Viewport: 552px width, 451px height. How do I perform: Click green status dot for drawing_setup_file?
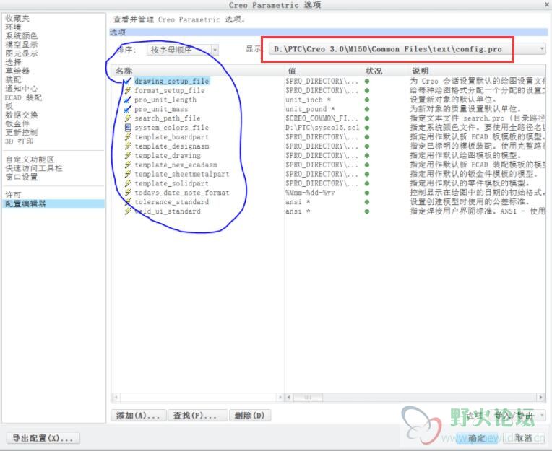[x=367, y=82]
